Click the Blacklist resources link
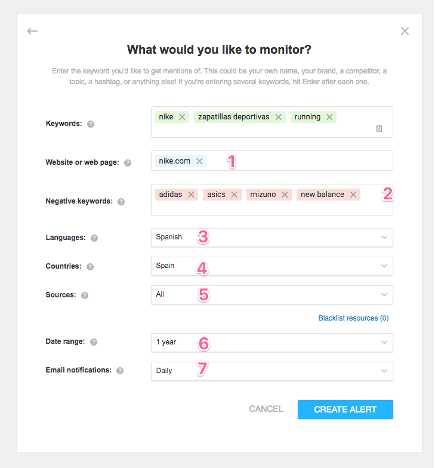Image resolution: width=435 pixels, height=468 pixels. (x=353, y=318)
